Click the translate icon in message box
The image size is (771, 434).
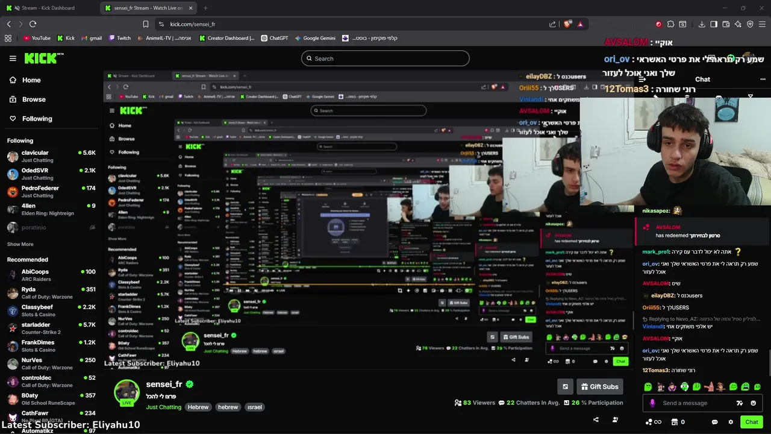pos(740,403)
